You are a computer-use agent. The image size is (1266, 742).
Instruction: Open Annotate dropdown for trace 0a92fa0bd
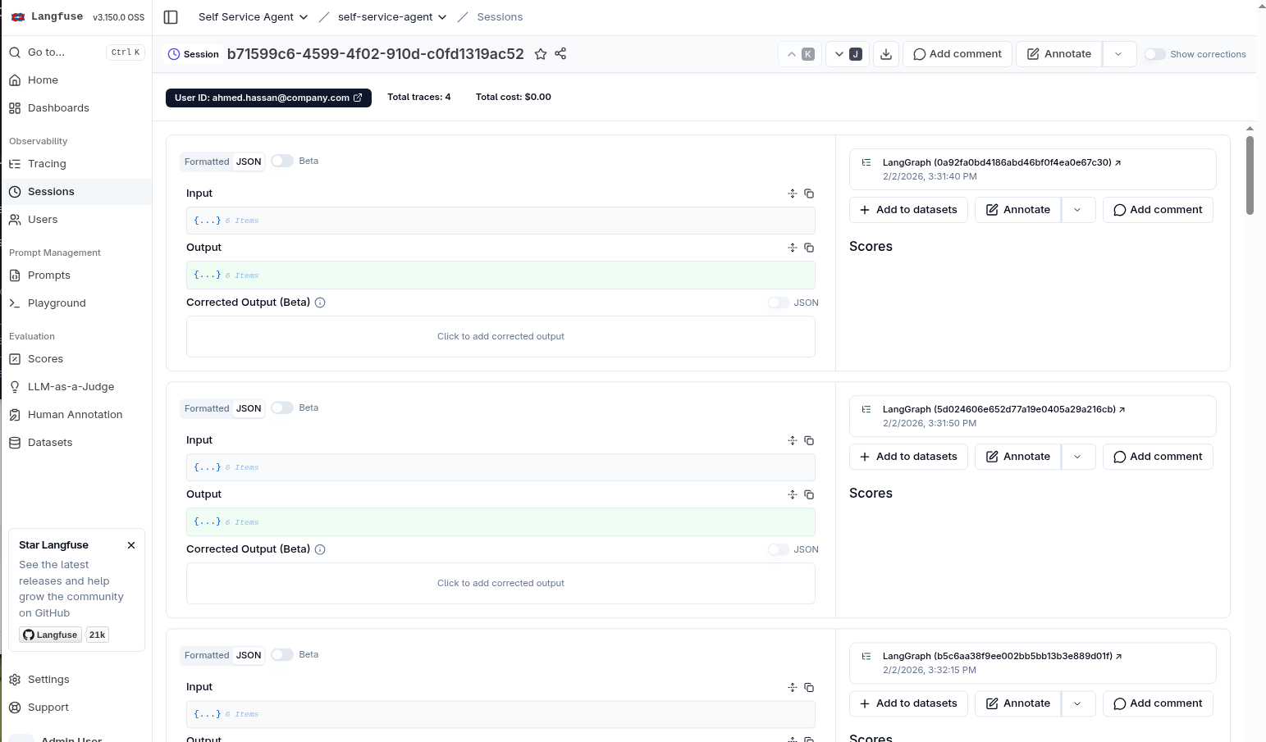1077,210
